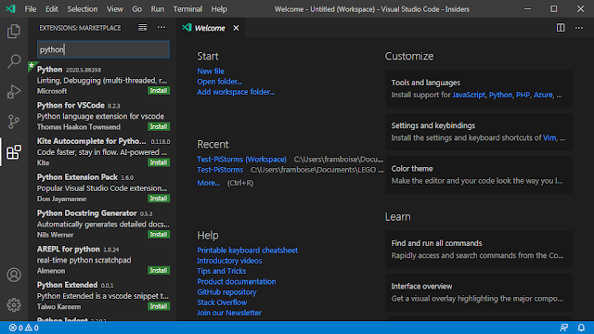
Task: Click the Open folder link
Action: [x=219, y=82]
